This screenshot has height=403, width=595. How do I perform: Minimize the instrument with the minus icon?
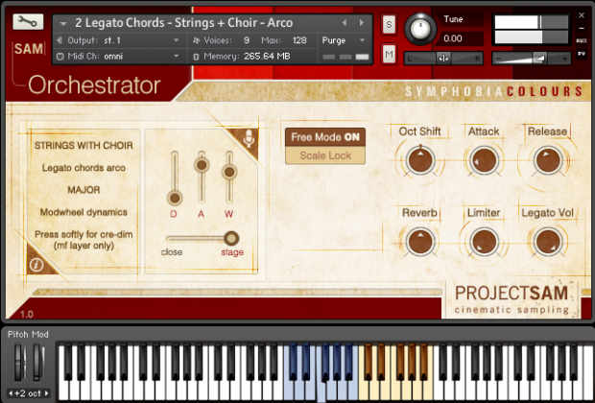[582, 29]
